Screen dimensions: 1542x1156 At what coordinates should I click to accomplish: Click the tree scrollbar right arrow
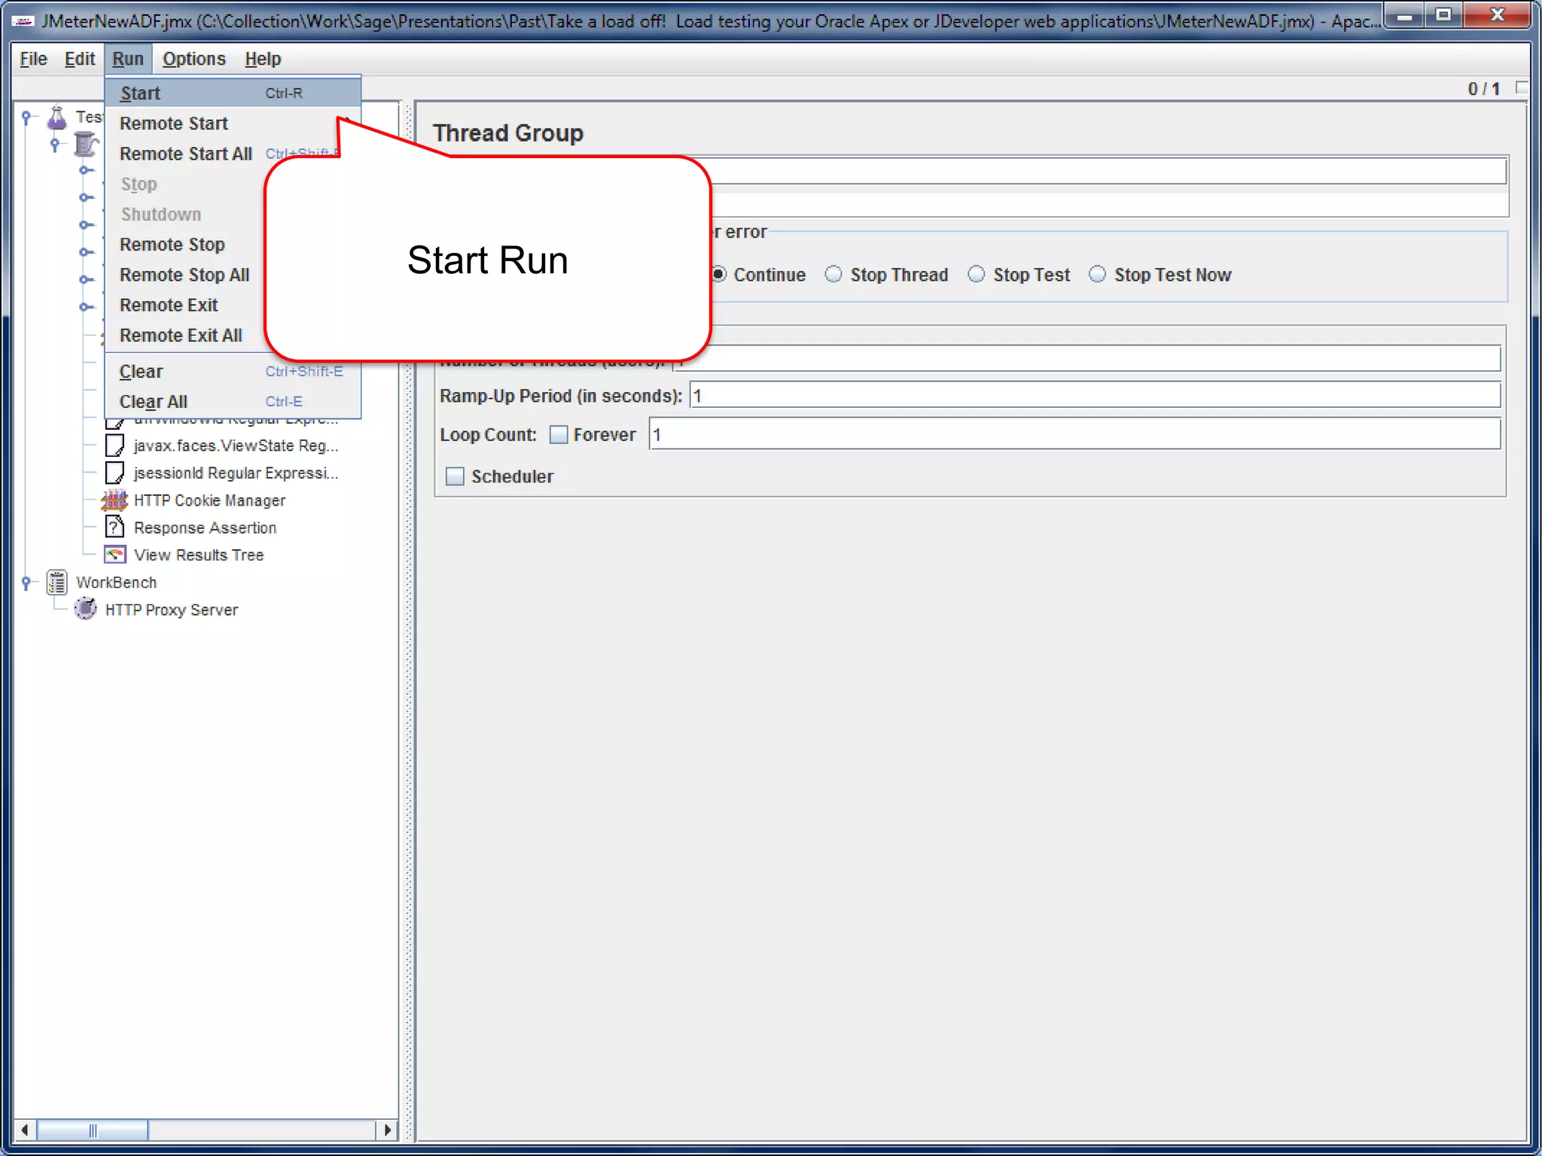coord(387,1130)
